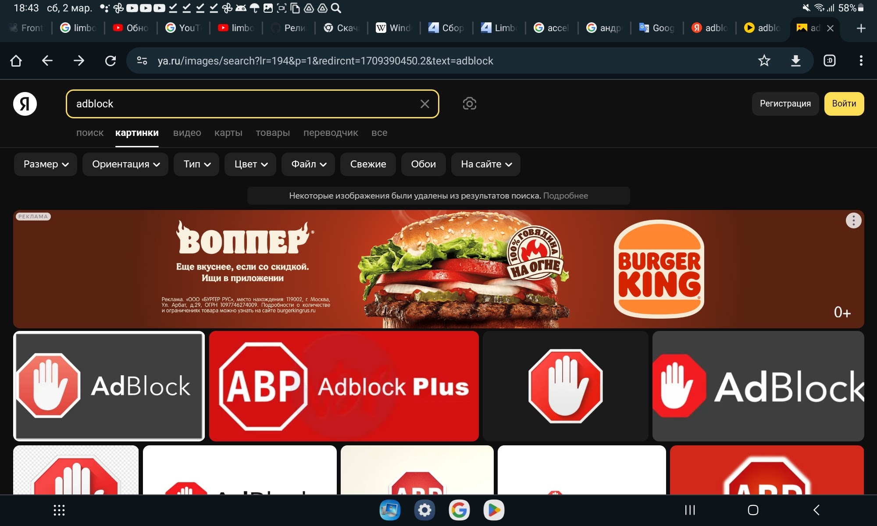The width and height of the screenshot is (877, 526).
Task: Open downloads icon in toolbar
Action: pos(796,60)
